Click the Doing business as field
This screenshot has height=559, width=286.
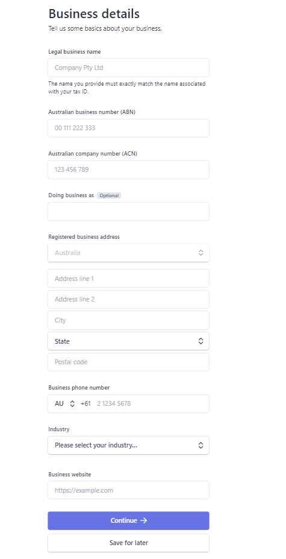[129, 212]
